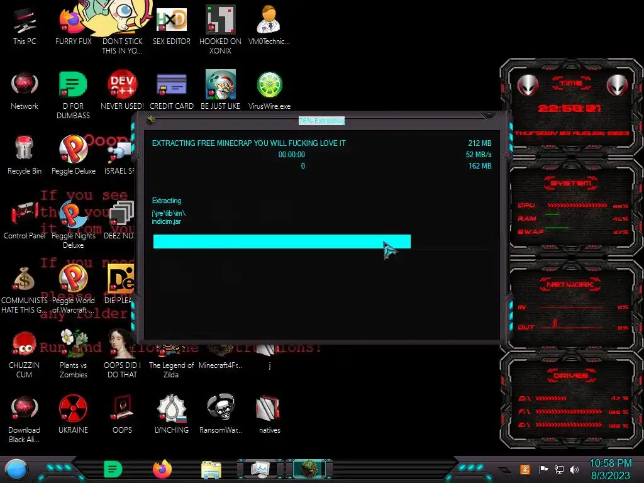The width and height of the screenshot is (644, 483).
Task: Switch to the system monitor taskbar window
Action: click(x=260, y=469)
